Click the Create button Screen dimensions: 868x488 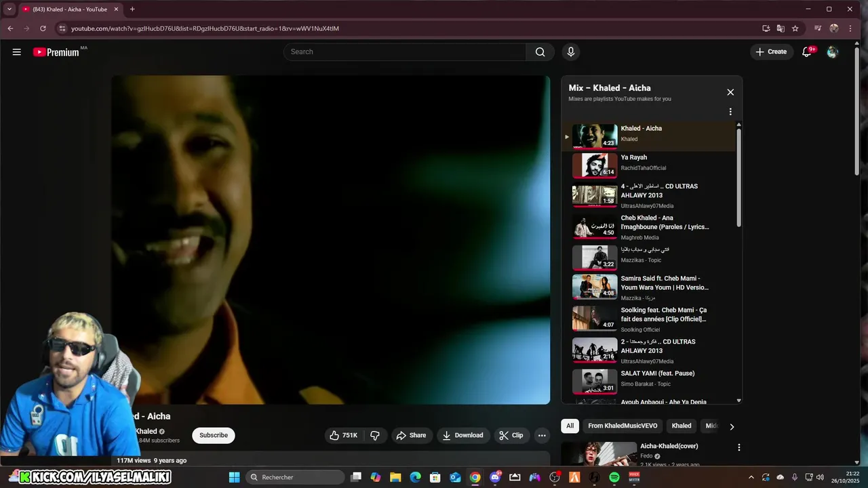coord(772,52)
